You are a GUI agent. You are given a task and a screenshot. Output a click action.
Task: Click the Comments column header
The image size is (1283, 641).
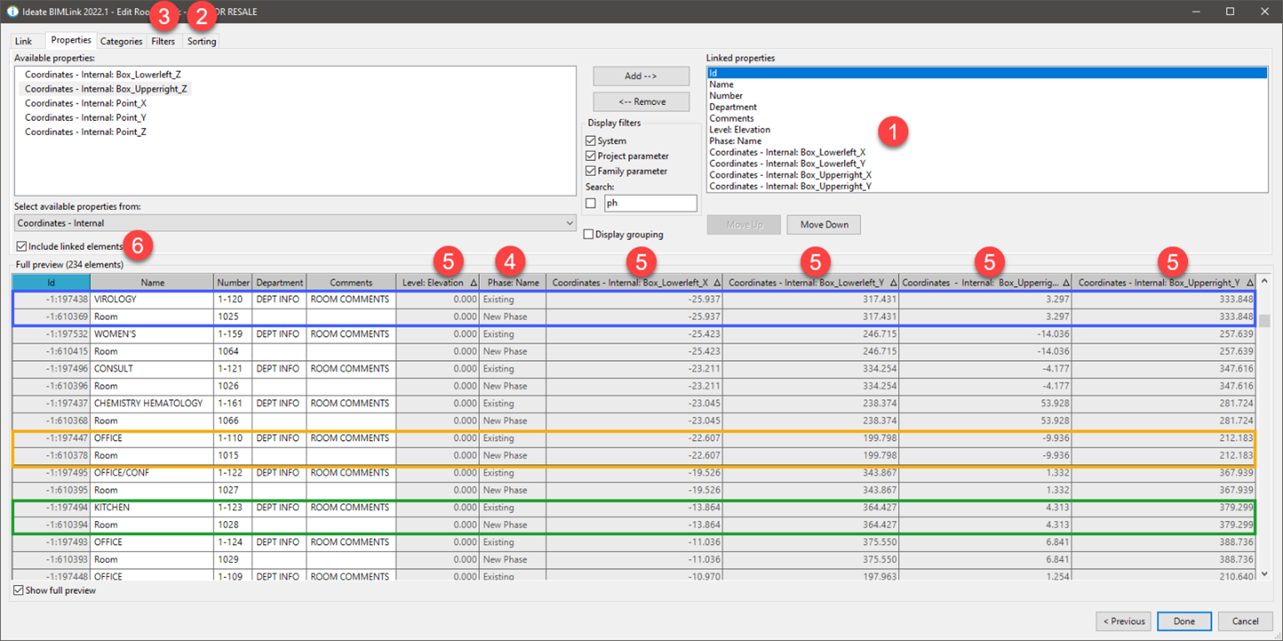351,283
